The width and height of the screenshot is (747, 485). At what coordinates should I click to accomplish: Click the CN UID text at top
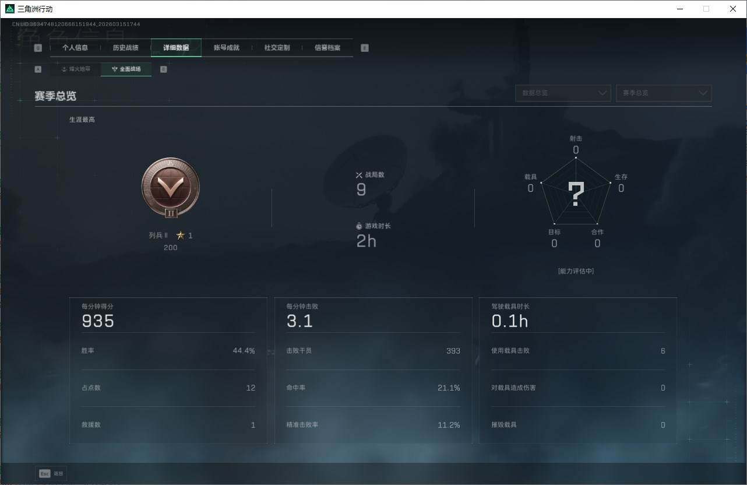pyautogui.click(x=76, y=24)
